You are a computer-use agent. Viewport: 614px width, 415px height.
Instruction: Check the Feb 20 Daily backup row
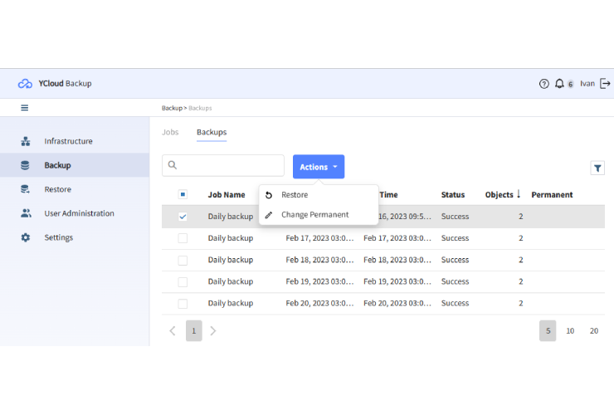(x=183, y=304)
